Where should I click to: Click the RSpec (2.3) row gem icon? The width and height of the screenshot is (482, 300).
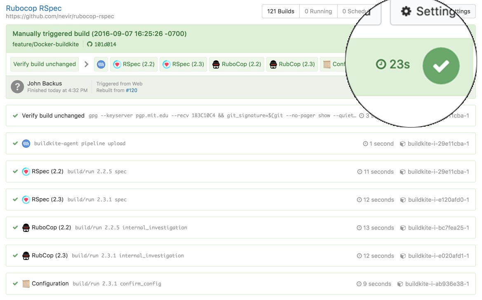point(26,200)
